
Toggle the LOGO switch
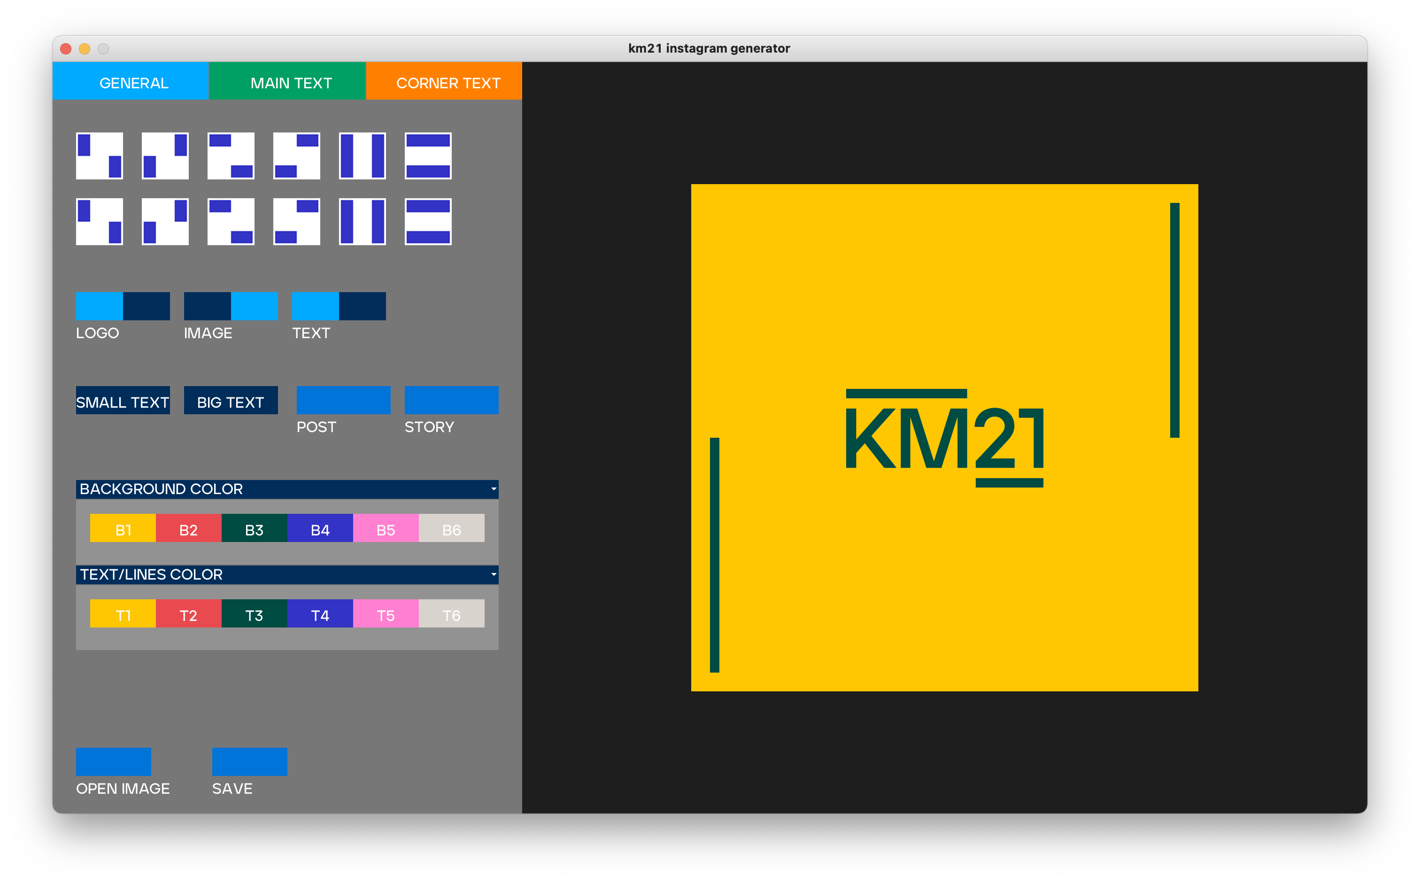point(123,306)
